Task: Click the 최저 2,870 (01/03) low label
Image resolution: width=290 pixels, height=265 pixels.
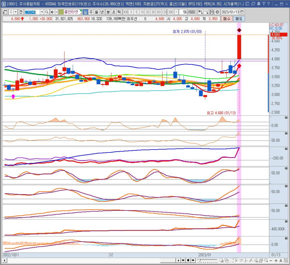Action: (x=187, y=32)
